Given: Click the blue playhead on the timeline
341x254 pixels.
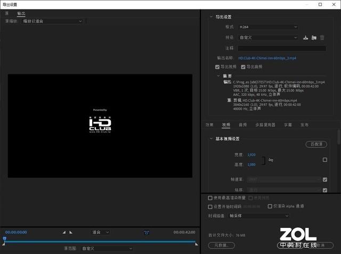Looking at the screenshot, I should pyautogui.click(x=5, y=239).
